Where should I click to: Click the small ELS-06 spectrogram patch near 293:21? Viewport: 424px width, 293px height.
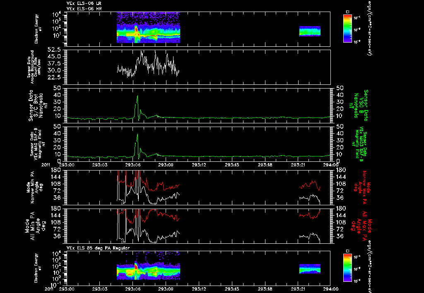[x=310, y=31]
